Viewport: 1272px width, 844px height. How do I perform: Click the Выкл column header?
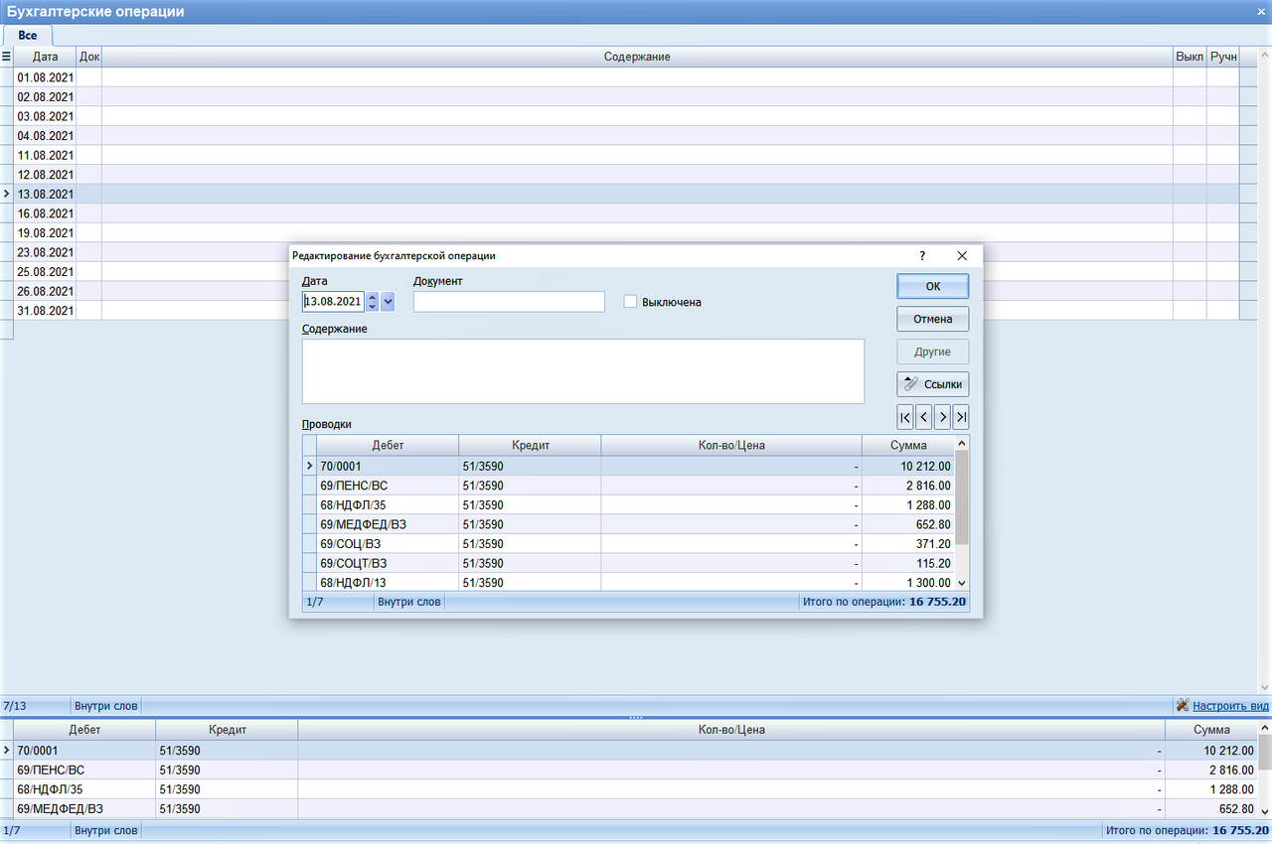pos(1190,57)
